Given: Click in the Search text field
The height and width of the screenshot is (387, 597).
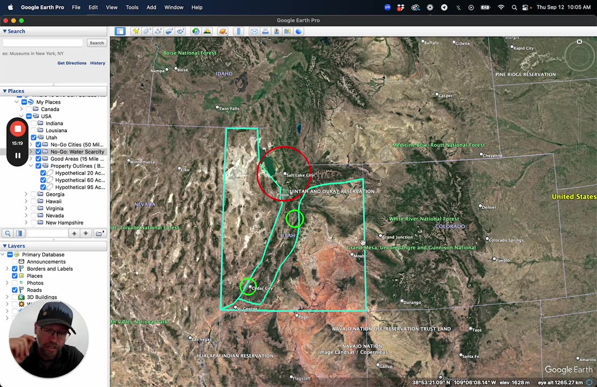Looking at the screenshot, I should click(x=42, y=43).
